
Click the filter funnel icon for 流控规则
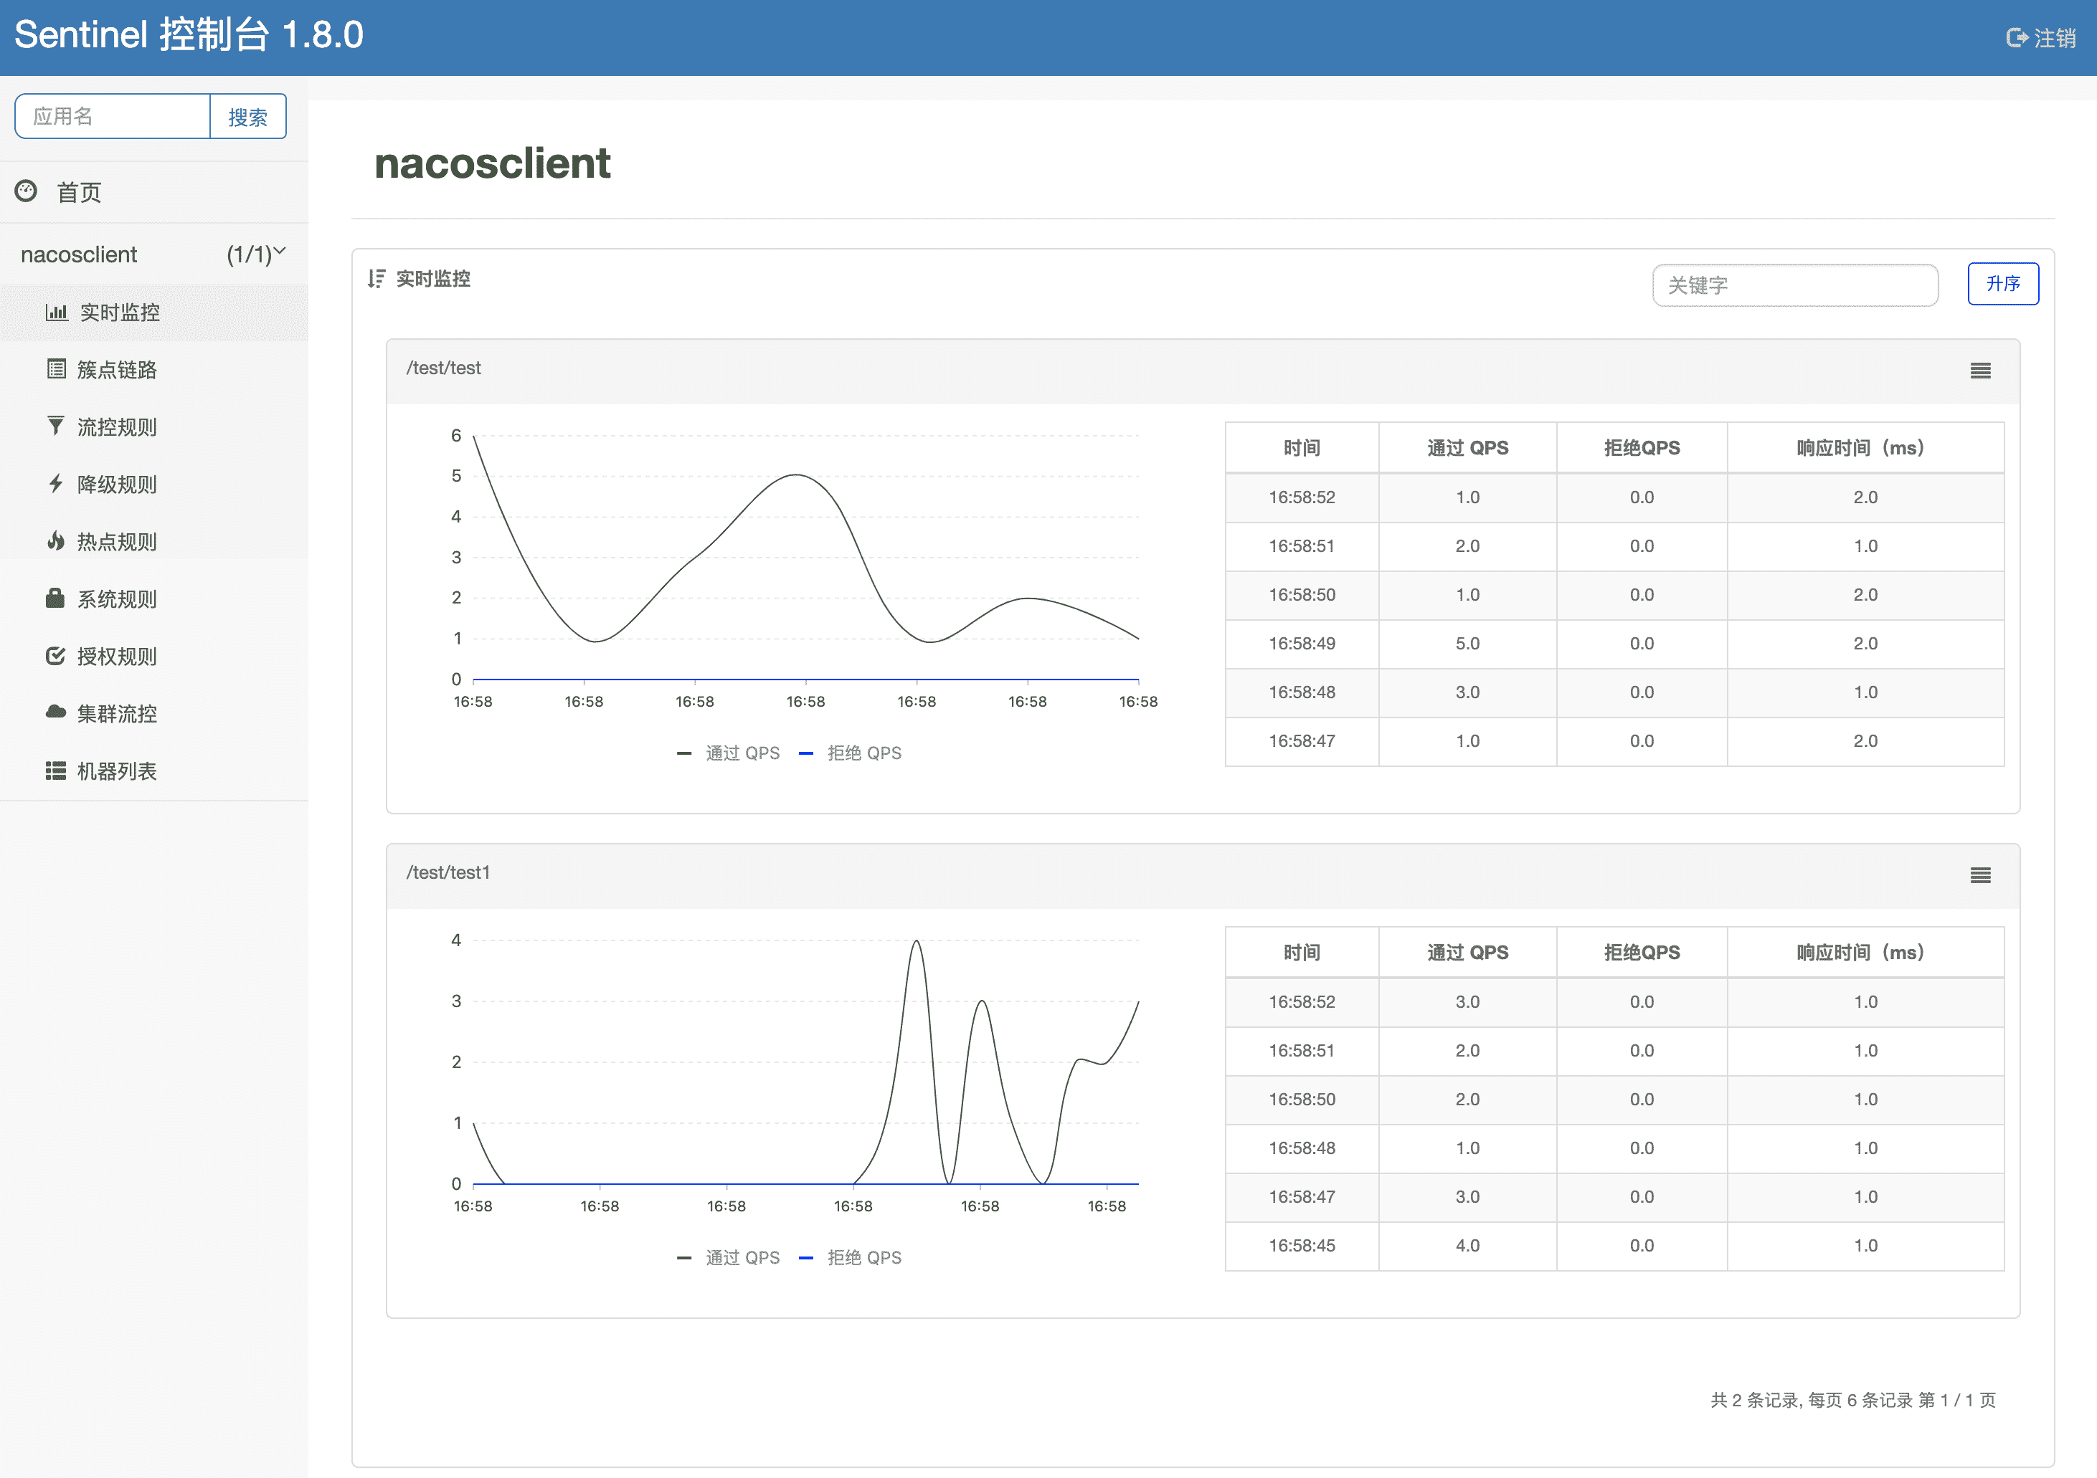56,426
